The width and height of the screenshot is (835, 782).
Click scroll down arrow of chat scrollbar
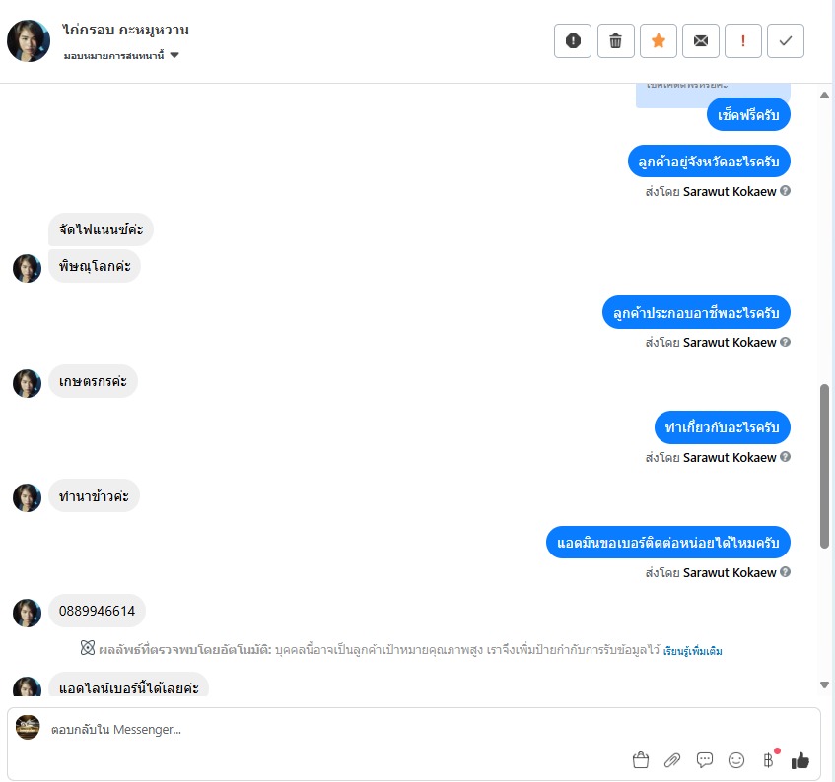[824, 684]
